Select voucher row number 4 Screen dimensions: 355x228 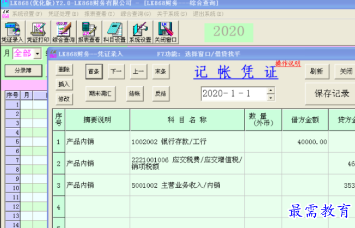[59, 207]
